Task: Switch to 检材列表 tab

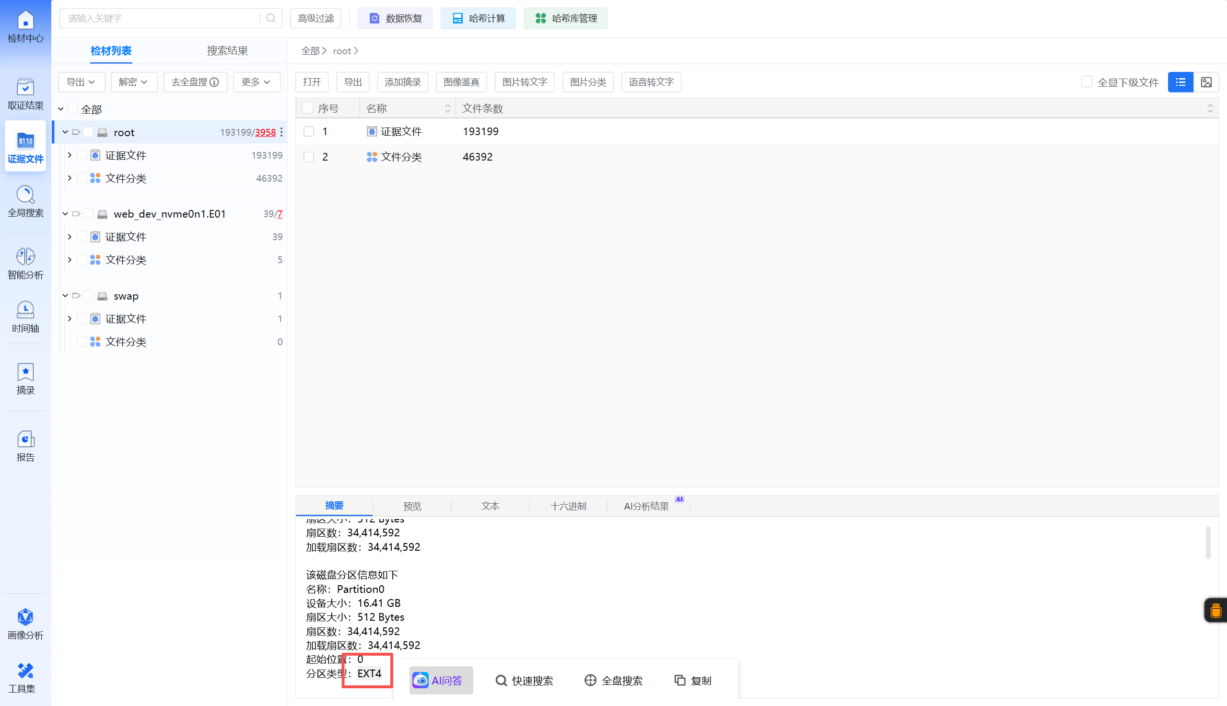Action: point(111,50)
